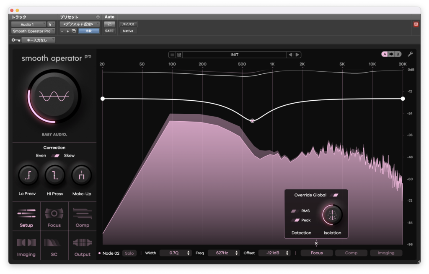Adjust the Width 0.7Q stepper arrows

click(x=188, y=253)
